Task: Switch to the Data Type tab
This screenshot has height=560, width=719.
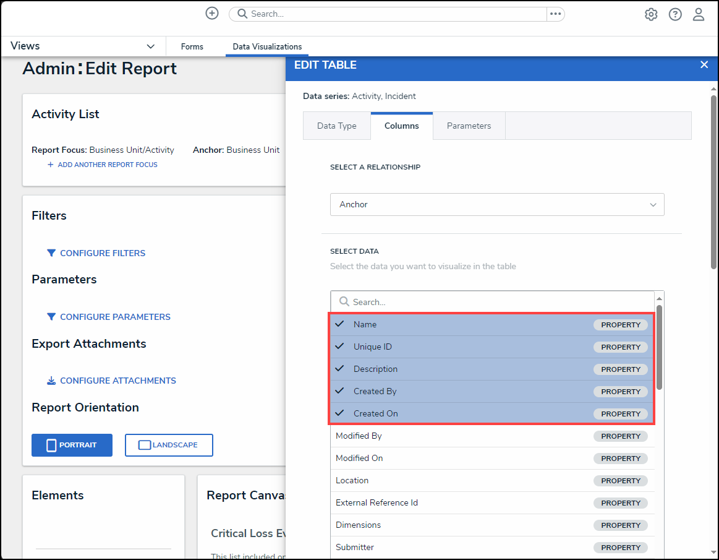Action: tap(336, 126)
